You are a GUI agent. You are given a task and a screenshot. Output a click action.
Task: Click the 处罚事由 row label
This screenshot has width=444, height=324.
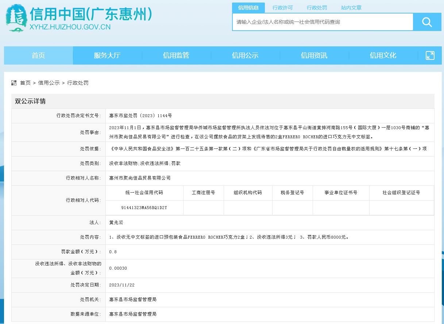click(90, 132)
